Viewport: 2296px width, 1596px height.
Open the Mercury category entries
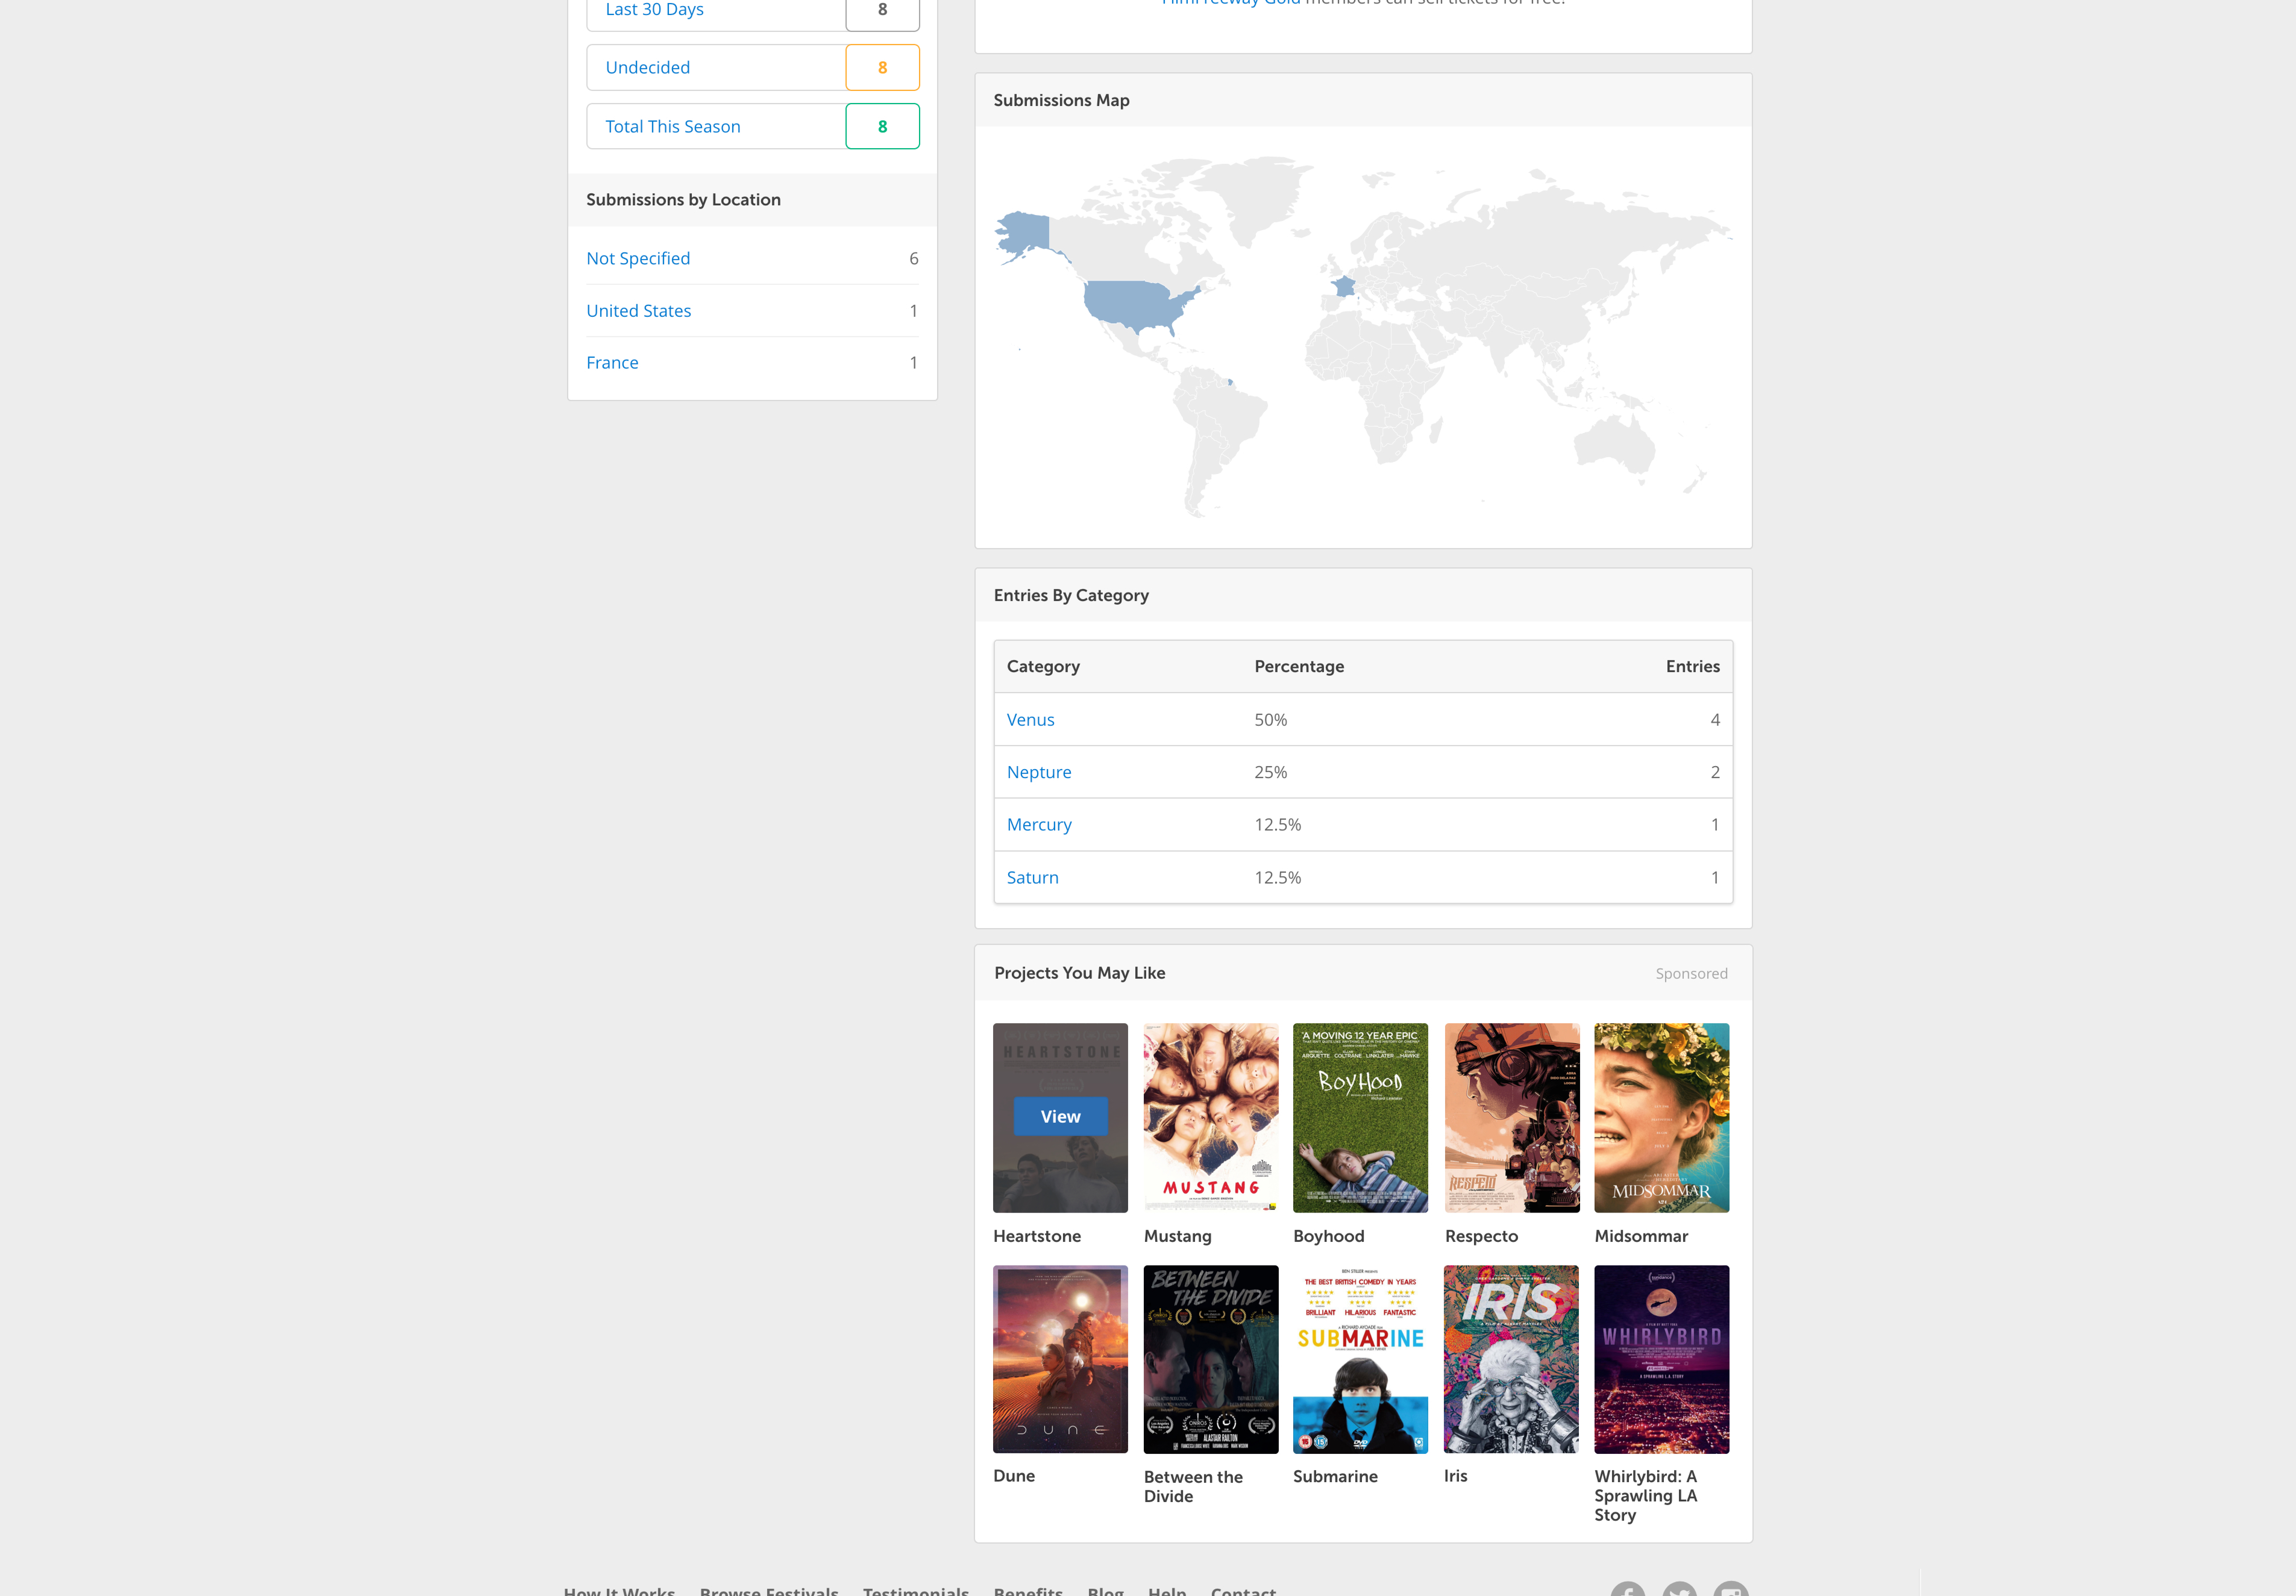[x=1039, y=824]
